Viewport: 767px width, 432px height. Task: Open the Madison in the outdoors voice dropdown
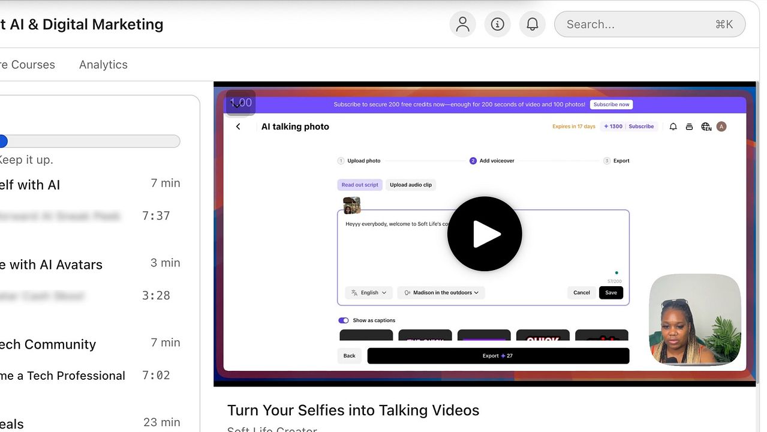point(441,293)
